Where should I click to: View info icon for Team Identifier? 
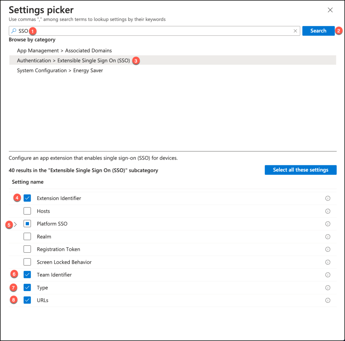[327, 275]
